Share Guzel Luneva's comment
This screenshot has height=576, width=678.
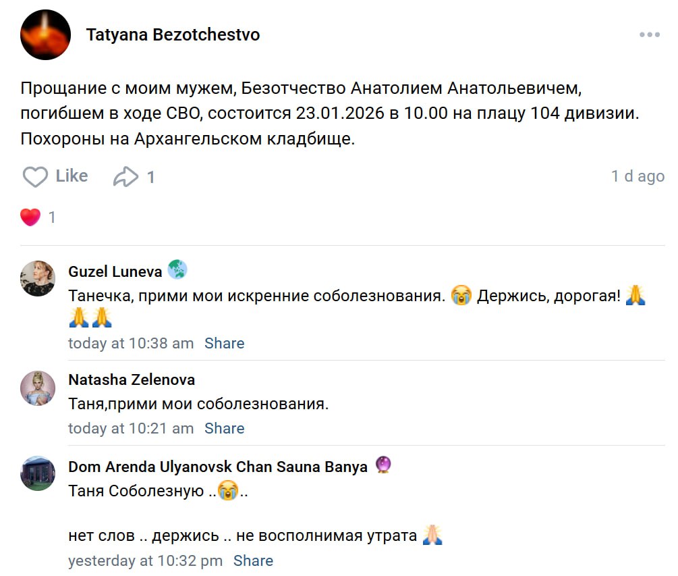coord(225,343)
